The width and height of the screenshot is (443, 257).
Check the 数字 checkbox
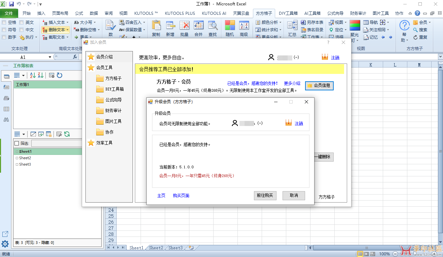point(4,37)
